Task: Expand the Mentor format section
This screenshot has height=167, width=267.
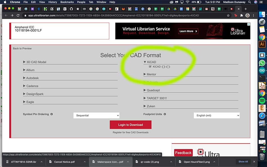Action: pos(150,74)
